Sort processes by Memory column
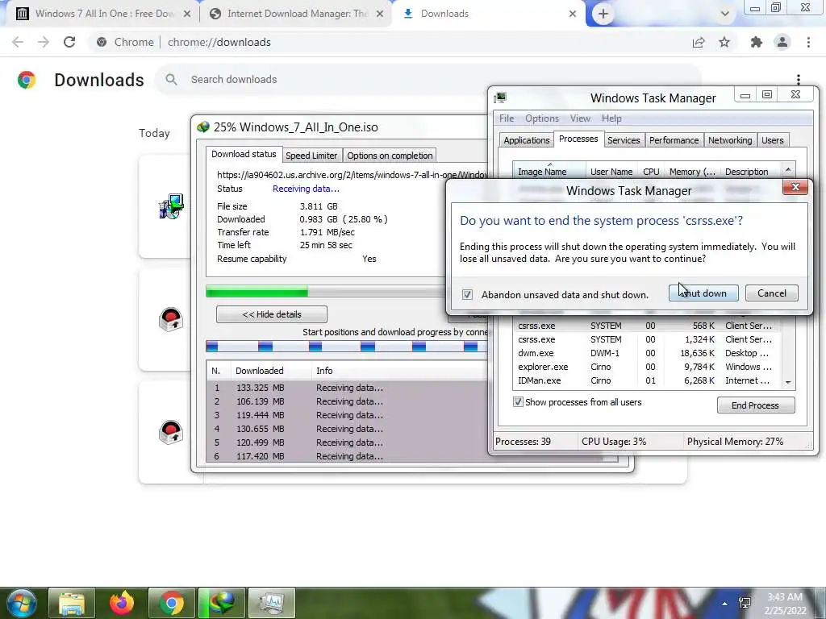The image size is (826, 619). (692, 172)
